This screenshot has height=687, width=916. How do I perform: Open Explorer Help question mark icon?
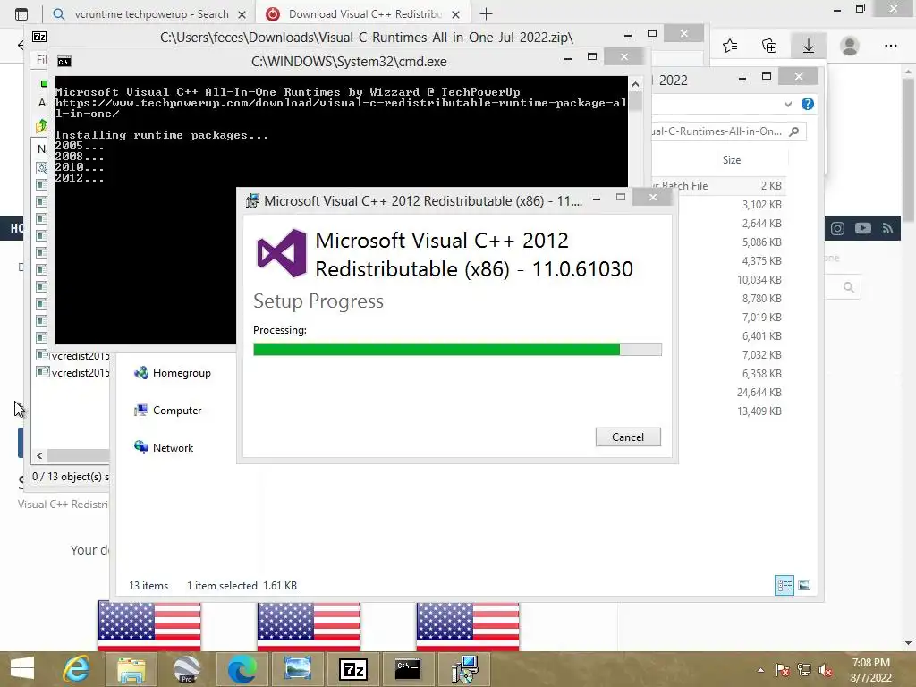click(x=808, y=104)
